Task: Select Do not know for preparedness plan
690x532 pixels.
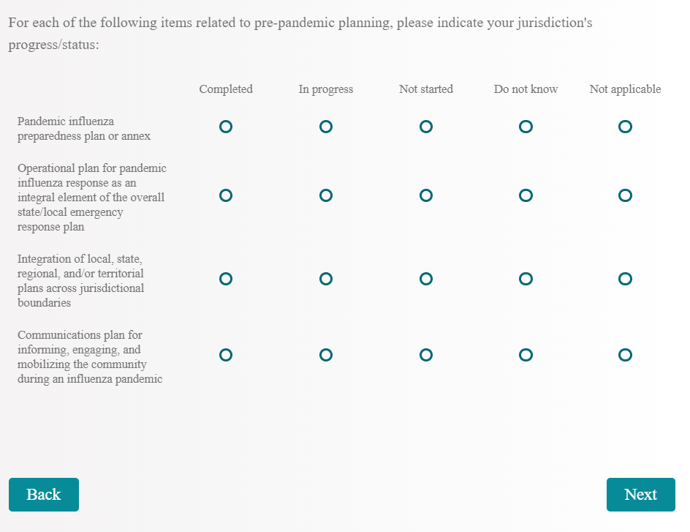Action: pyautogui.click(x=526, y=127)
